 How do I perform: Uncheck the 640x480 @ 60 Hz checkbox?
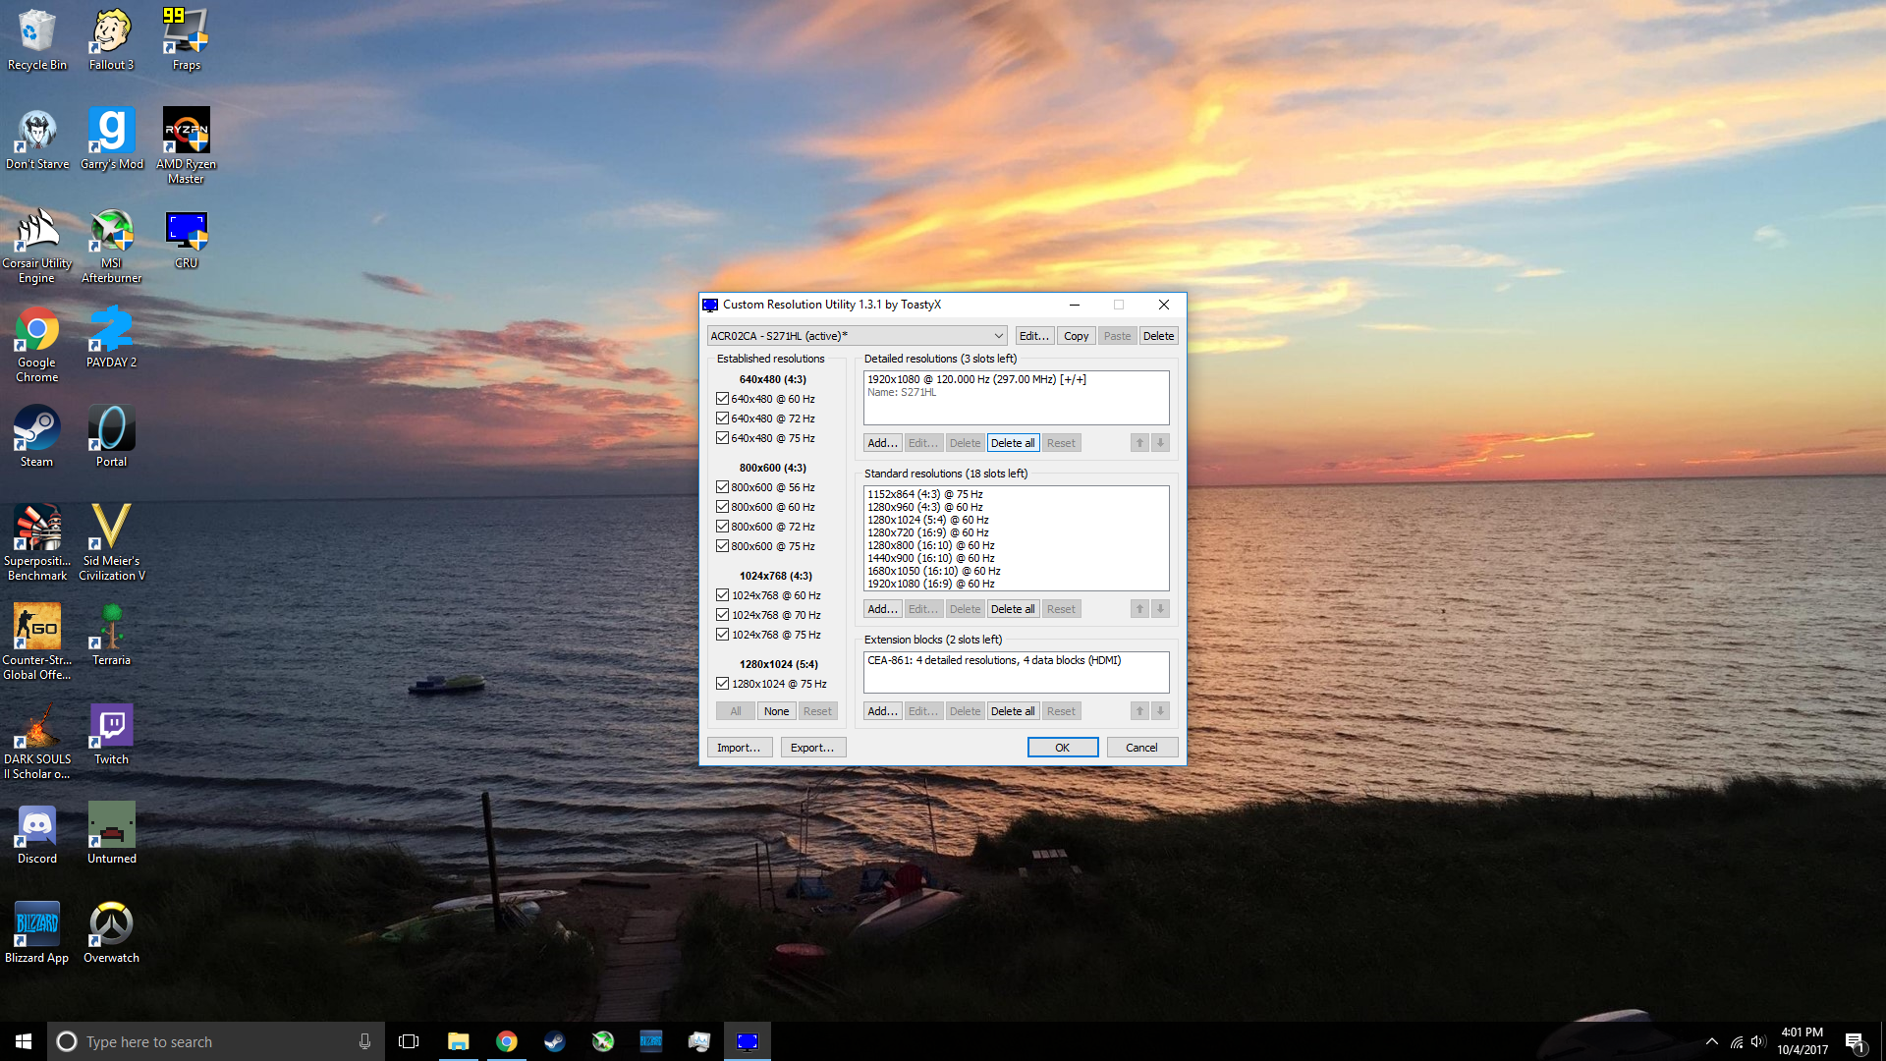(x=722, y=399)
